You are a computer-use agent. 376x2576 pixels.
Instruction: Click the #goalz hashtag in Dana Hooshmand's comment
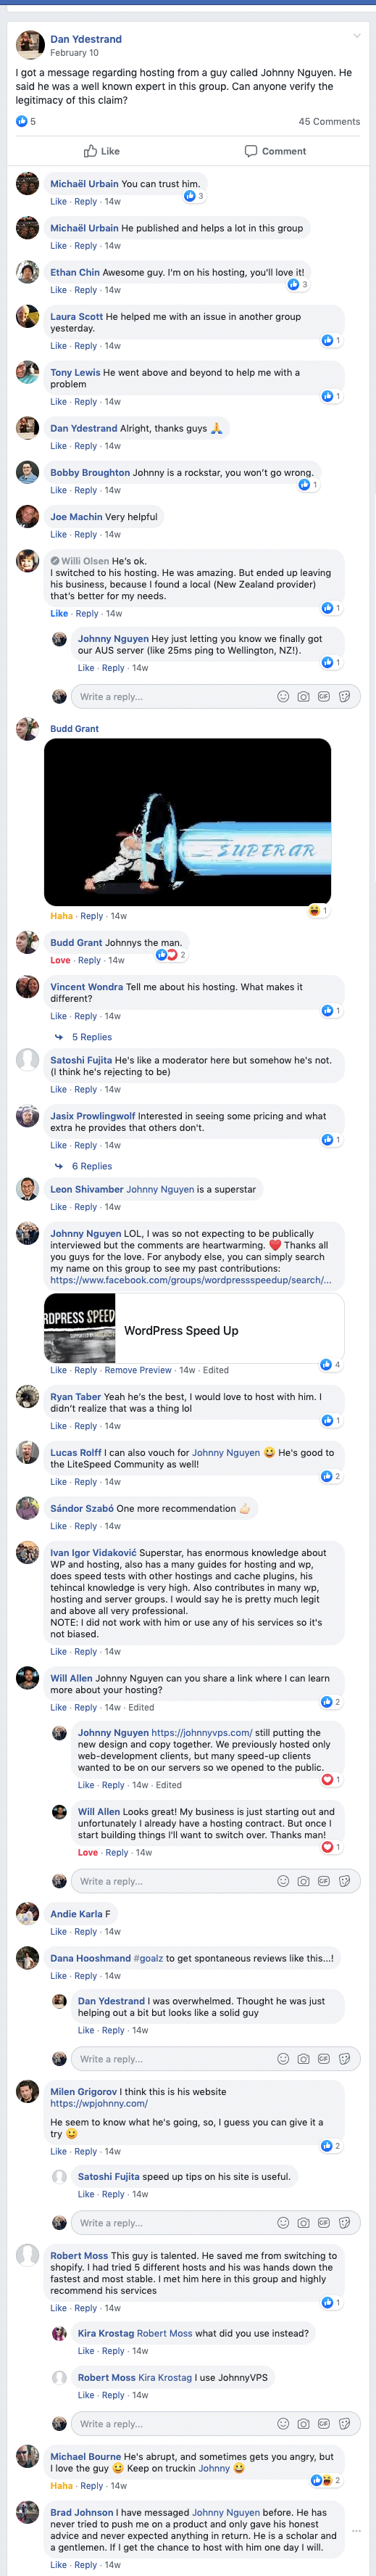pos(149,1957)
